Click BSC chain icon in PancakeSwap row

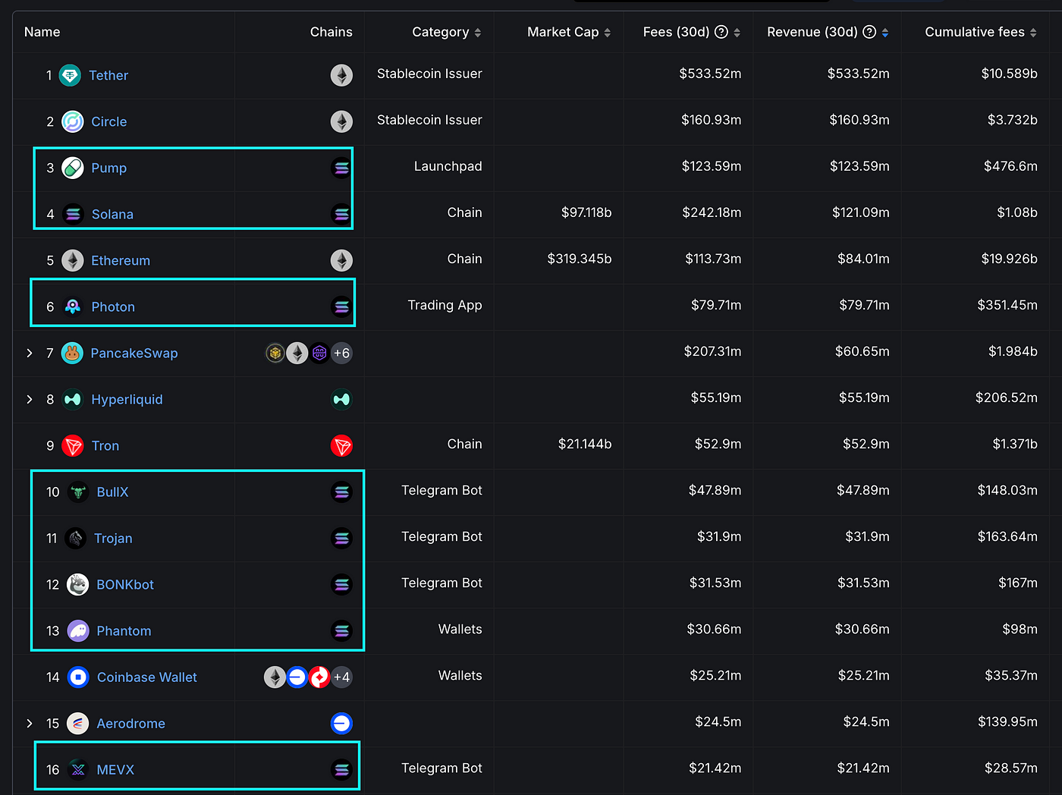pyautogui.click(x=275, y=353)
